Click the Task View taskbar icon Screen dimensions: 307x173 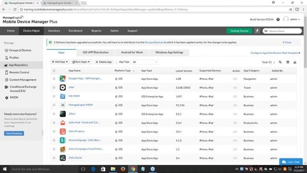point(83,169)
